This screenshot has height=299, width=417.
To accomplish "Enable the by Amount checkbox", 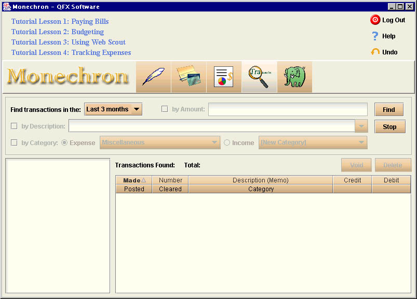I will (x=165, y=109).
